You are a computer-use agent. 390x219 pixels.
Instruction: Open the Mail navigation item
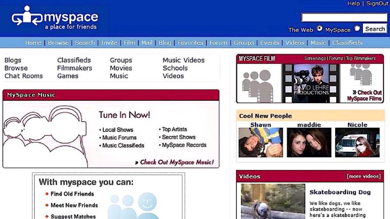pyautogui.click(x=147, y=43)
